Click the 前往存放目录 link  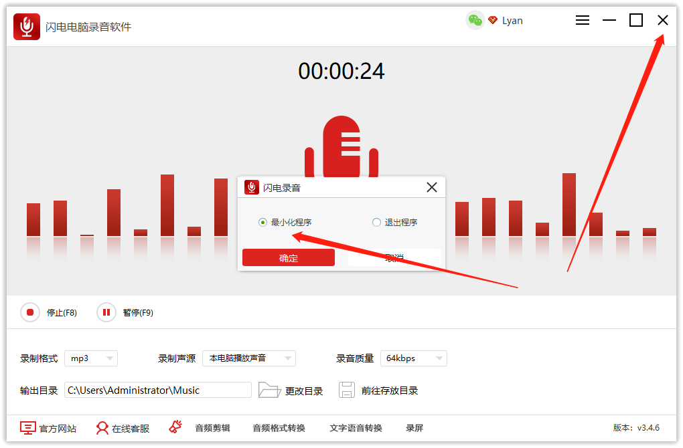tap(390, 390)
